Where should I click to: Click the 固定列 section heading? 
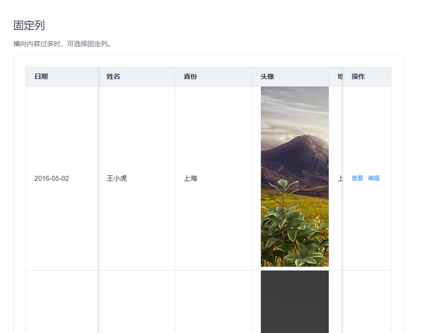pos(29,25)
